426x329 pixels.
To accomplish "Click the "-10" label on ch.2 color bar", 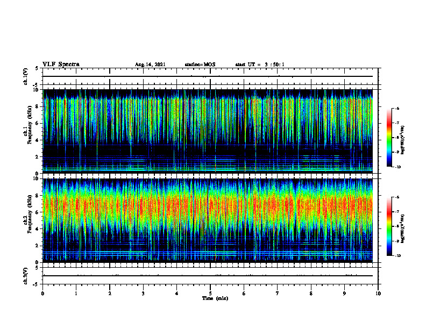I will tap(397, 256).
